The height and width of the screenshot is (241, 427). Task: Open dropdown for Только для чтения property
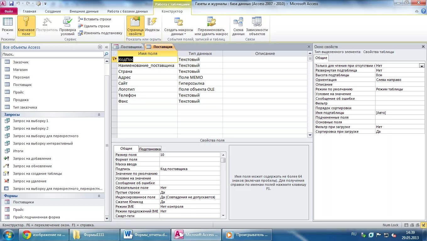pos(422,66)
